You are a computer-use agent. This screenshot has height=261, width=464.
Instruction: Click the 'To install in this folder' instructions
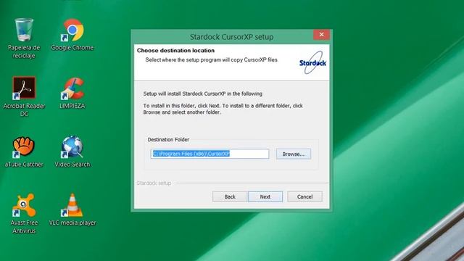pos(223,109)
